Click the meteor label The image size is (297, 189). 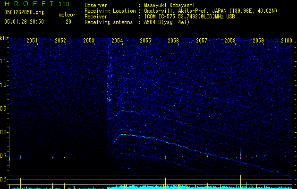[67, 15]
